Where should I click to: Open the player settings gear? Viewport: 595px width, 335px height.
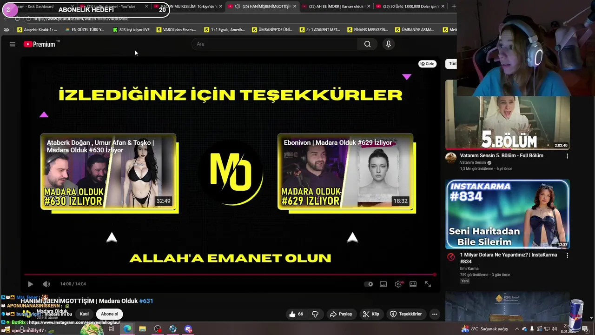(x=398, y=284)
